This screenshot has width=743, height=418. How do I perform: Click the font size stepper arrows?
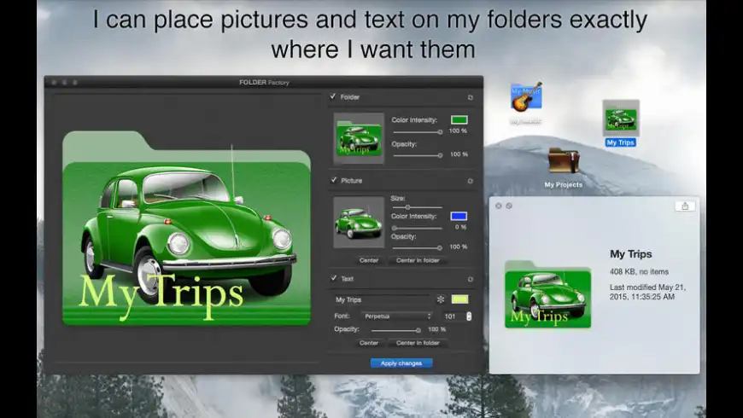tap(469, 316)
